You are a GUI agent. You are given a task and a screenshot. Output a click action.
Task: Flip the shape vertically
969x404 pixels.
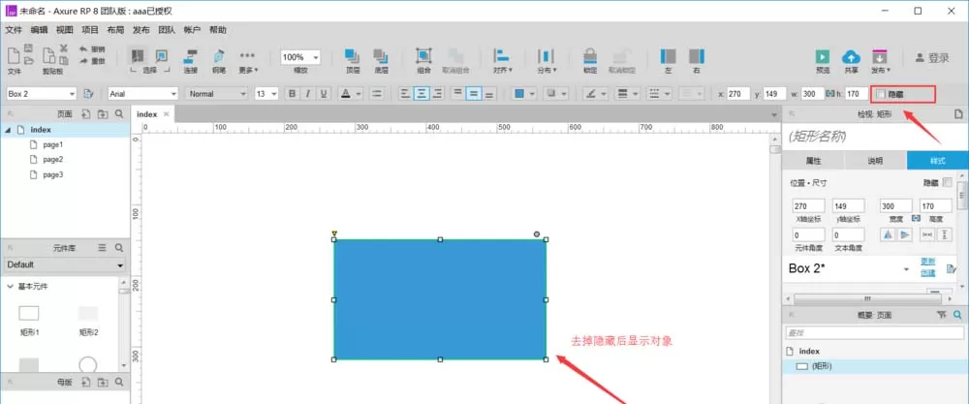pos(904,234)
